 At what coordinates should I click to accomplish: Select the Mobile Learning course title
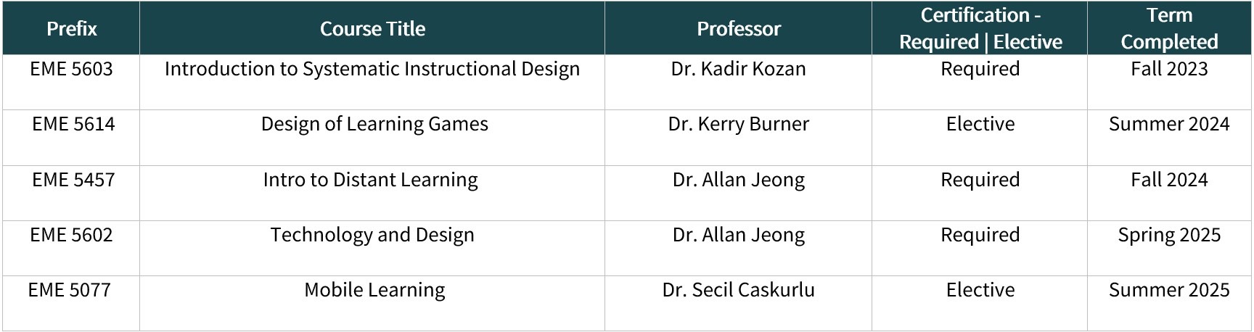374,290
